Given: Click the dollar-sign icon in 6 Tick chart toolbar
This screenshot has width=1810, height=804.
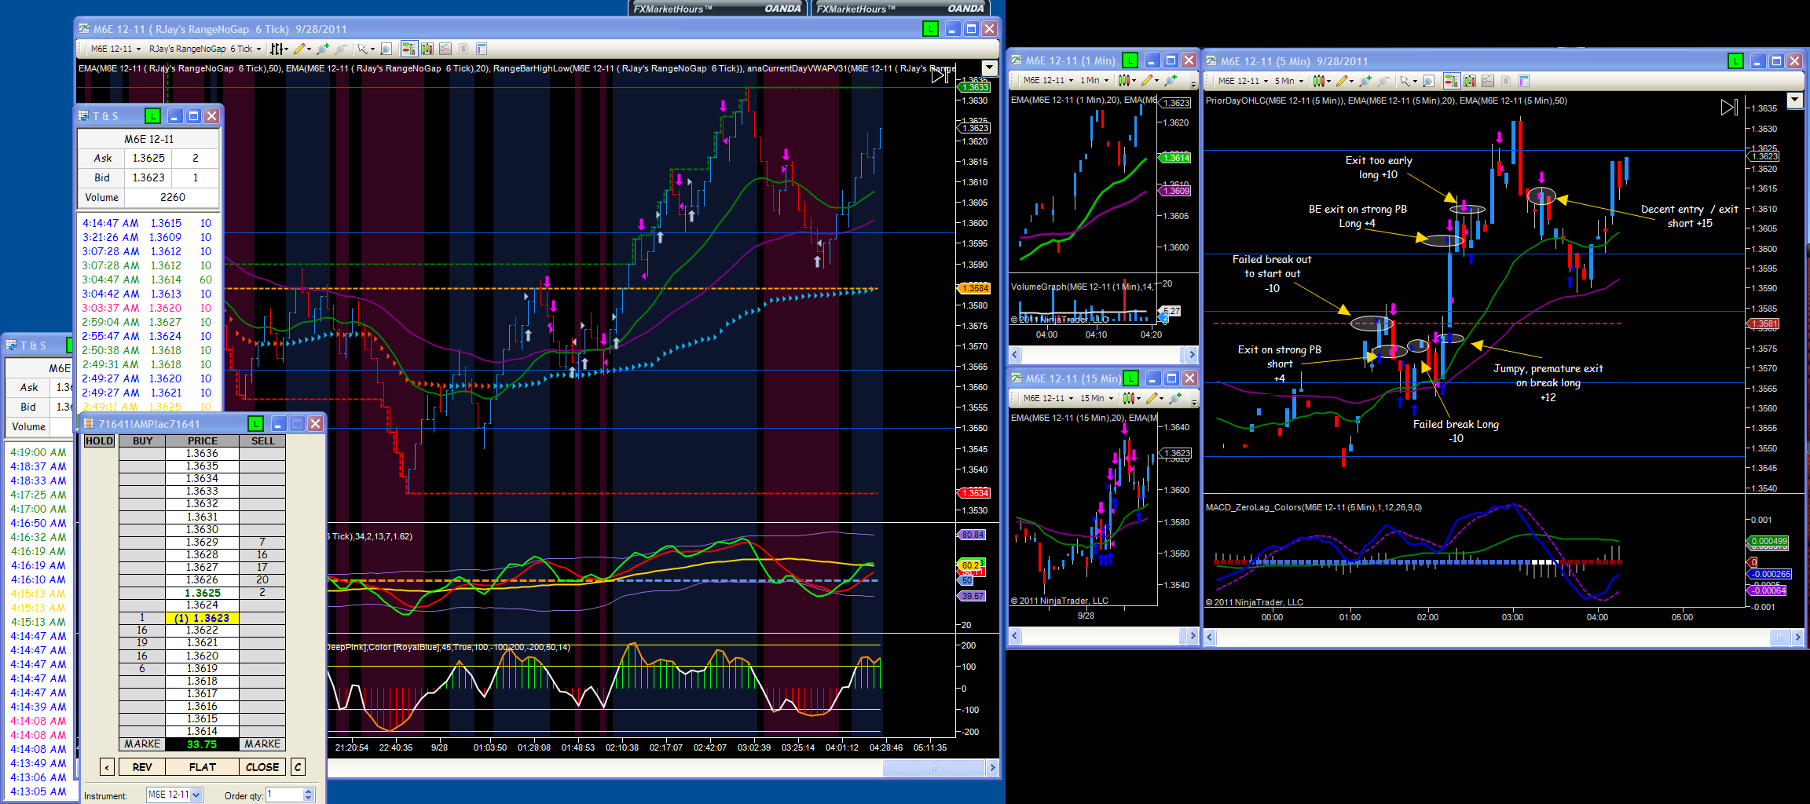Looking at the screenshot, I should click(x=463, y=49).
